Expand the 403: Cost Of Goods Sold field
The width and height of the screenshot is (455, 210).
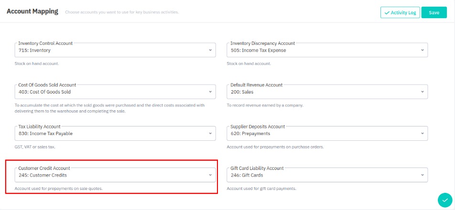click(x=110, y=92)
